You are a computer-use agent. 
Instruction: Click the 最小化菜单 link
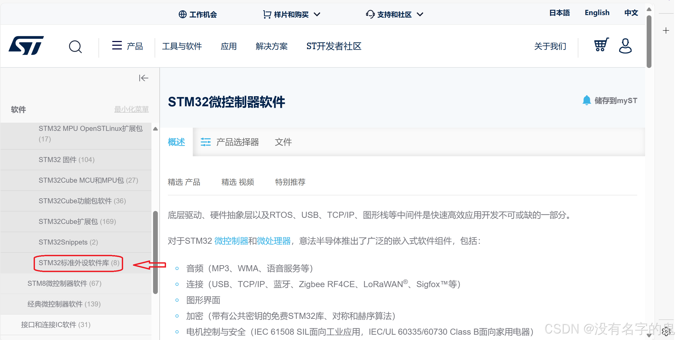131,109
